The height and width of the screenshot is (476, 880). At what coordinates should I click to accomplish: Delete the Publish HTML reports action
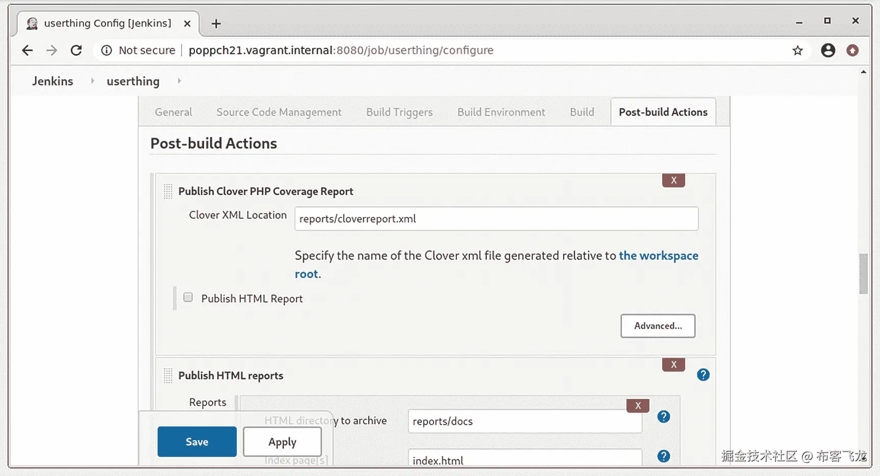pos(673,364)
